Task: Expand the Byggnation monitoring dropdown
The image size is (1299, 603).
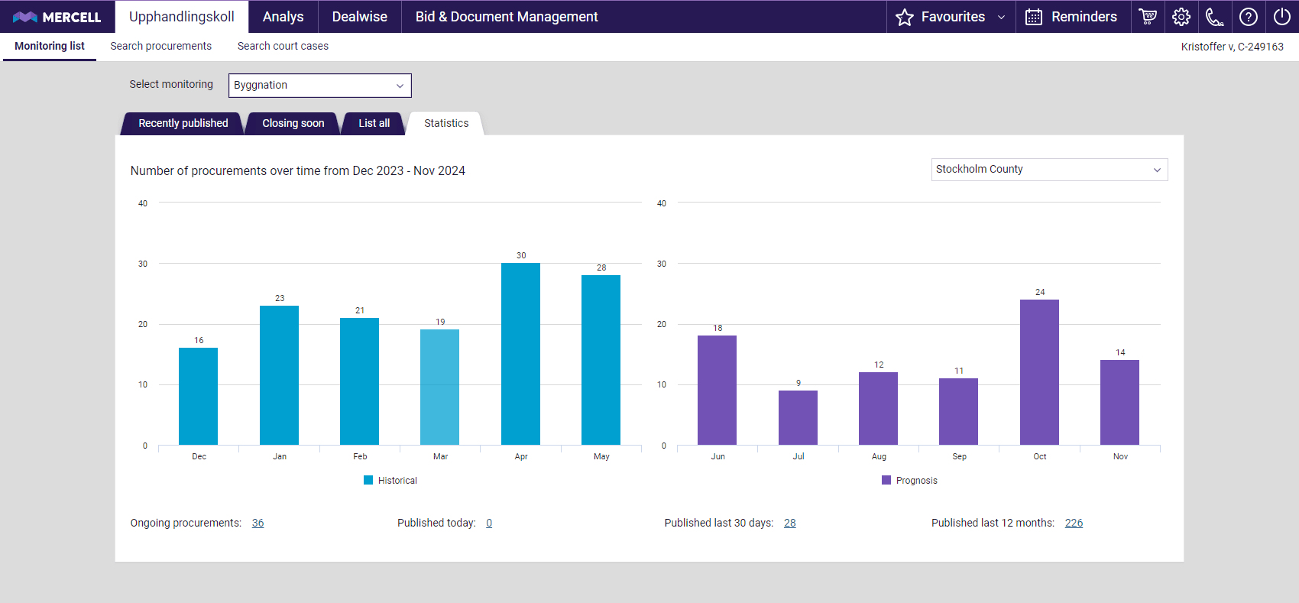Action: pos(319,86)
